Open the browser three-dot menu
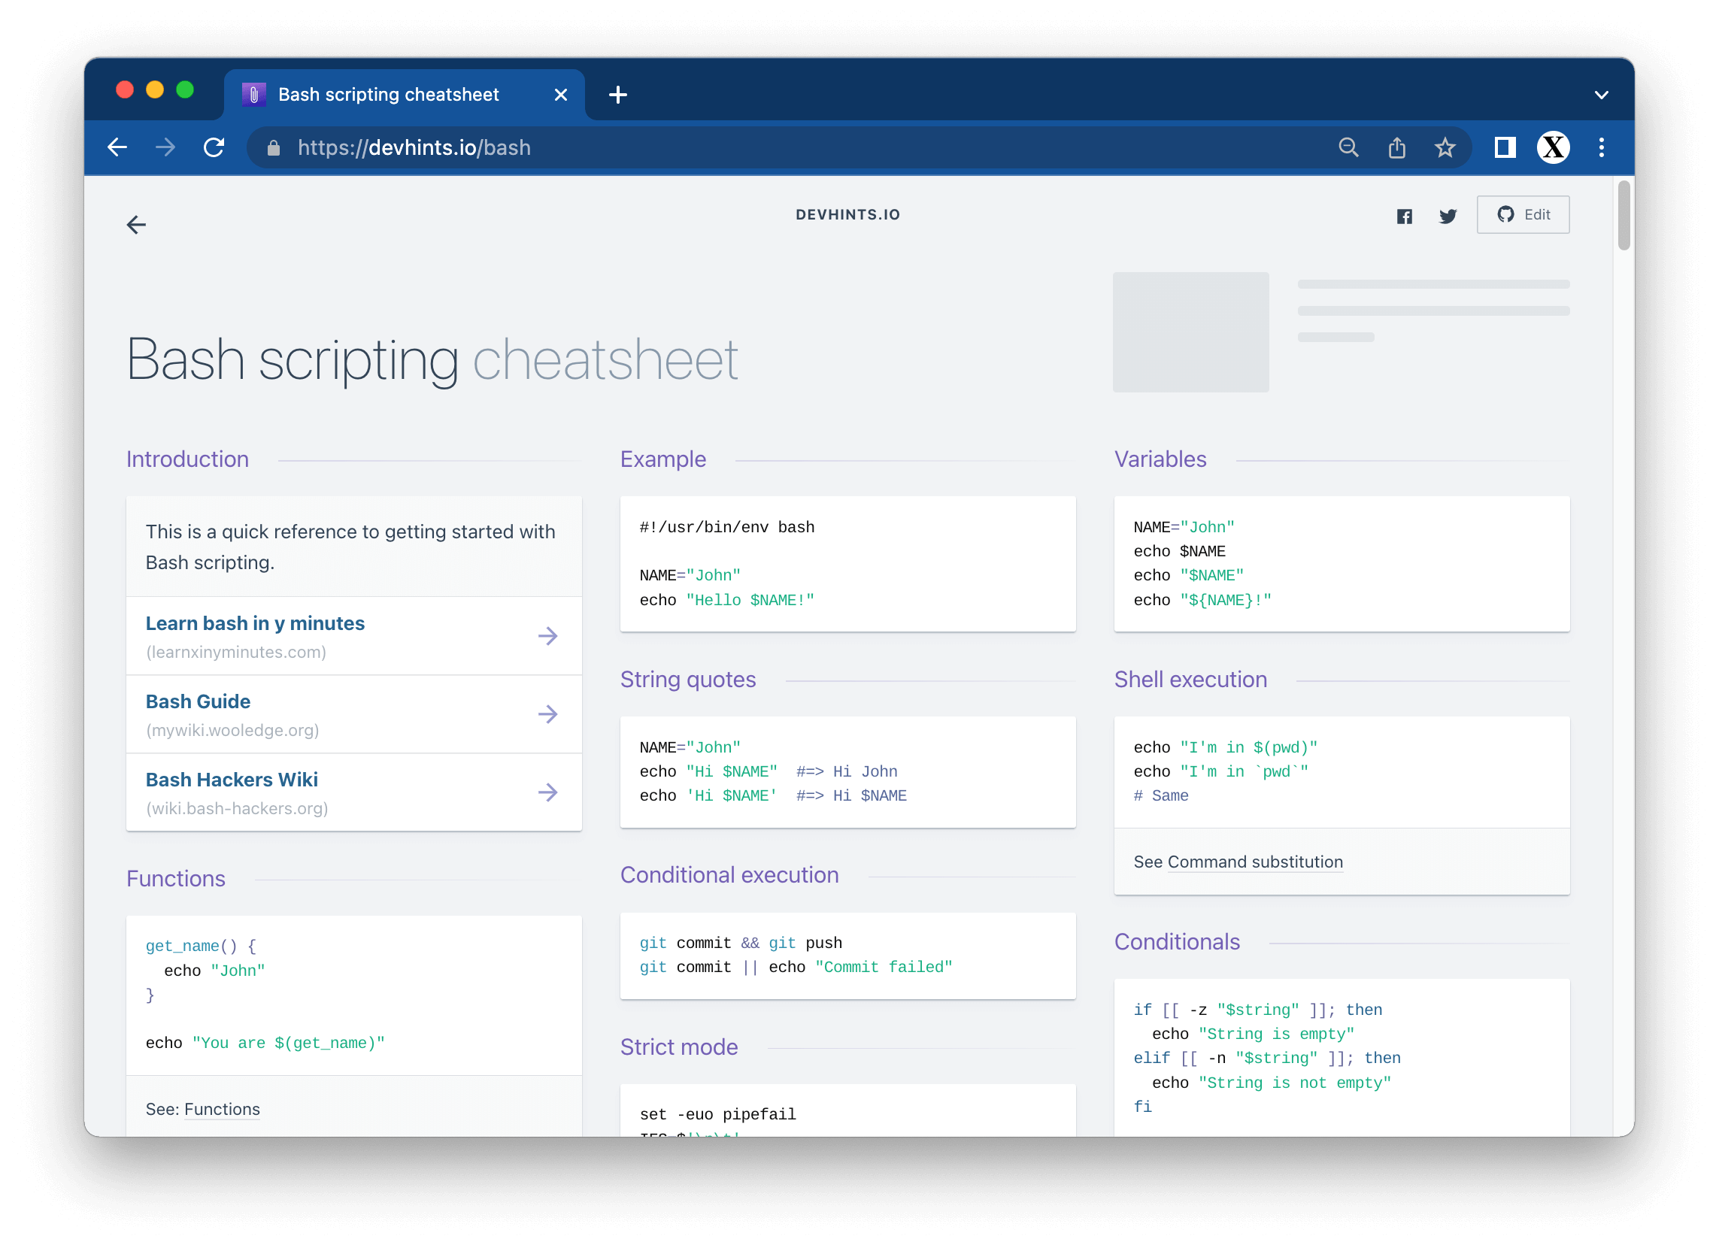The height and width of the screenshot is (1248, 1719). (1602, 147)
